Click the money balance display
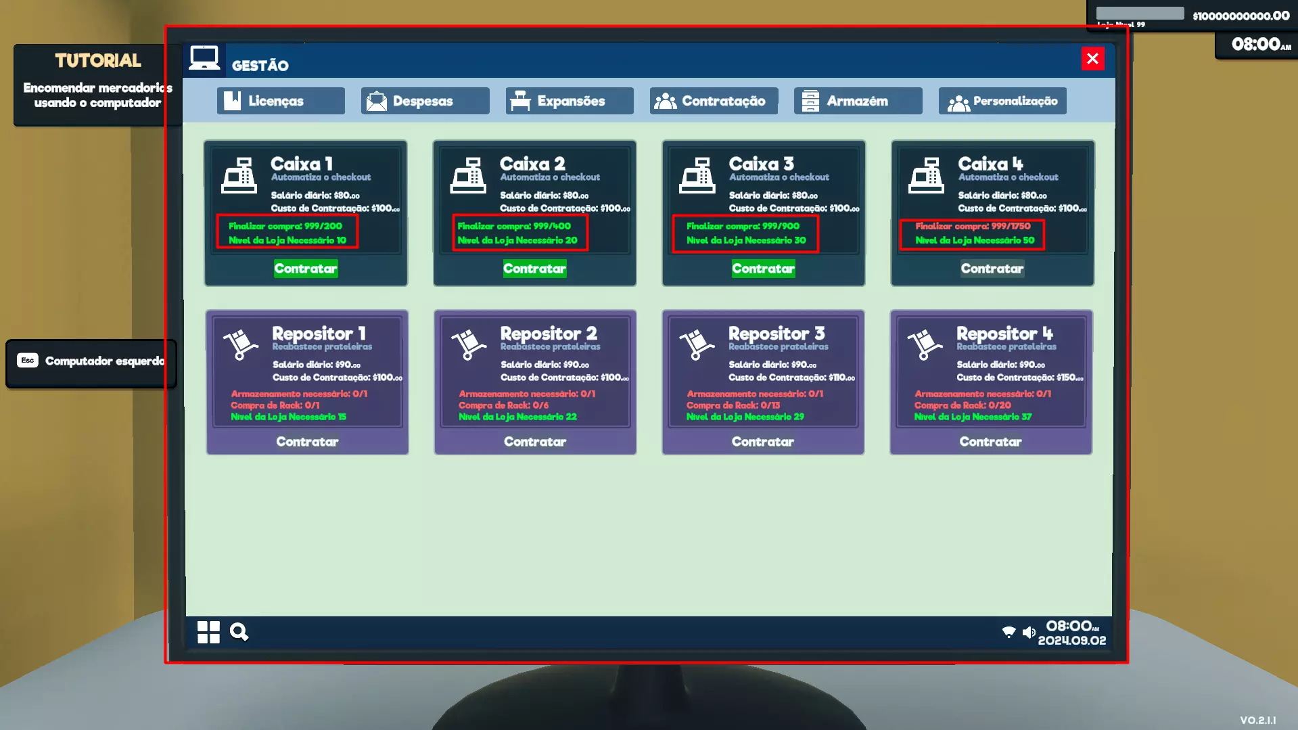 (1241, 16)
